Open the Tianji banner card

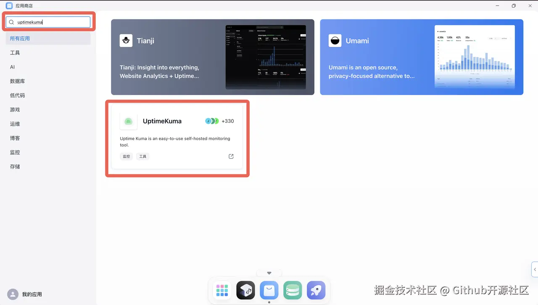click(x=213, y=57)
